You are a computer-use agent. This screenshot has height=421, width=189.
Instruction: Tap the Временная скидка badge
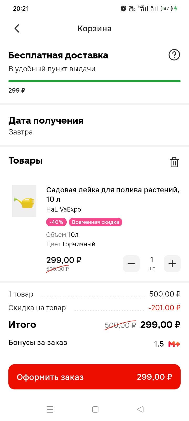click(96, 222)
